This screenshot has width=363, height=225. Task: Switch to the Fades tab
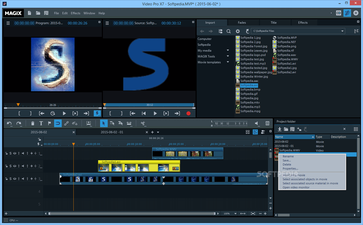click(242, 23)
